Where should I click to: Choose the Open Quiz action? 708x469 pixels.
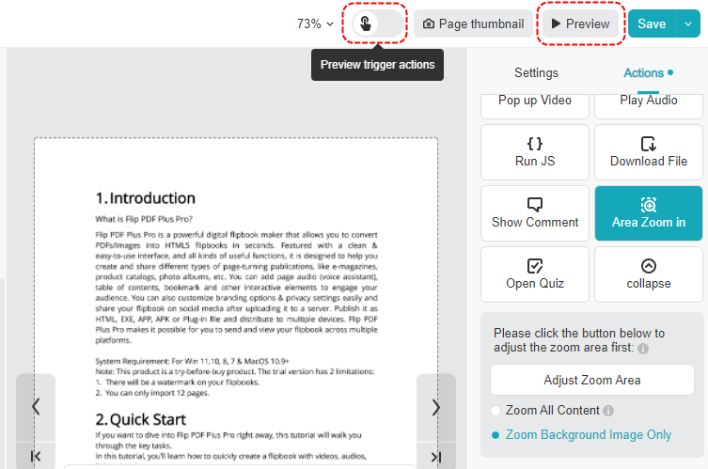pyautogui.click(x=535, y=274)
